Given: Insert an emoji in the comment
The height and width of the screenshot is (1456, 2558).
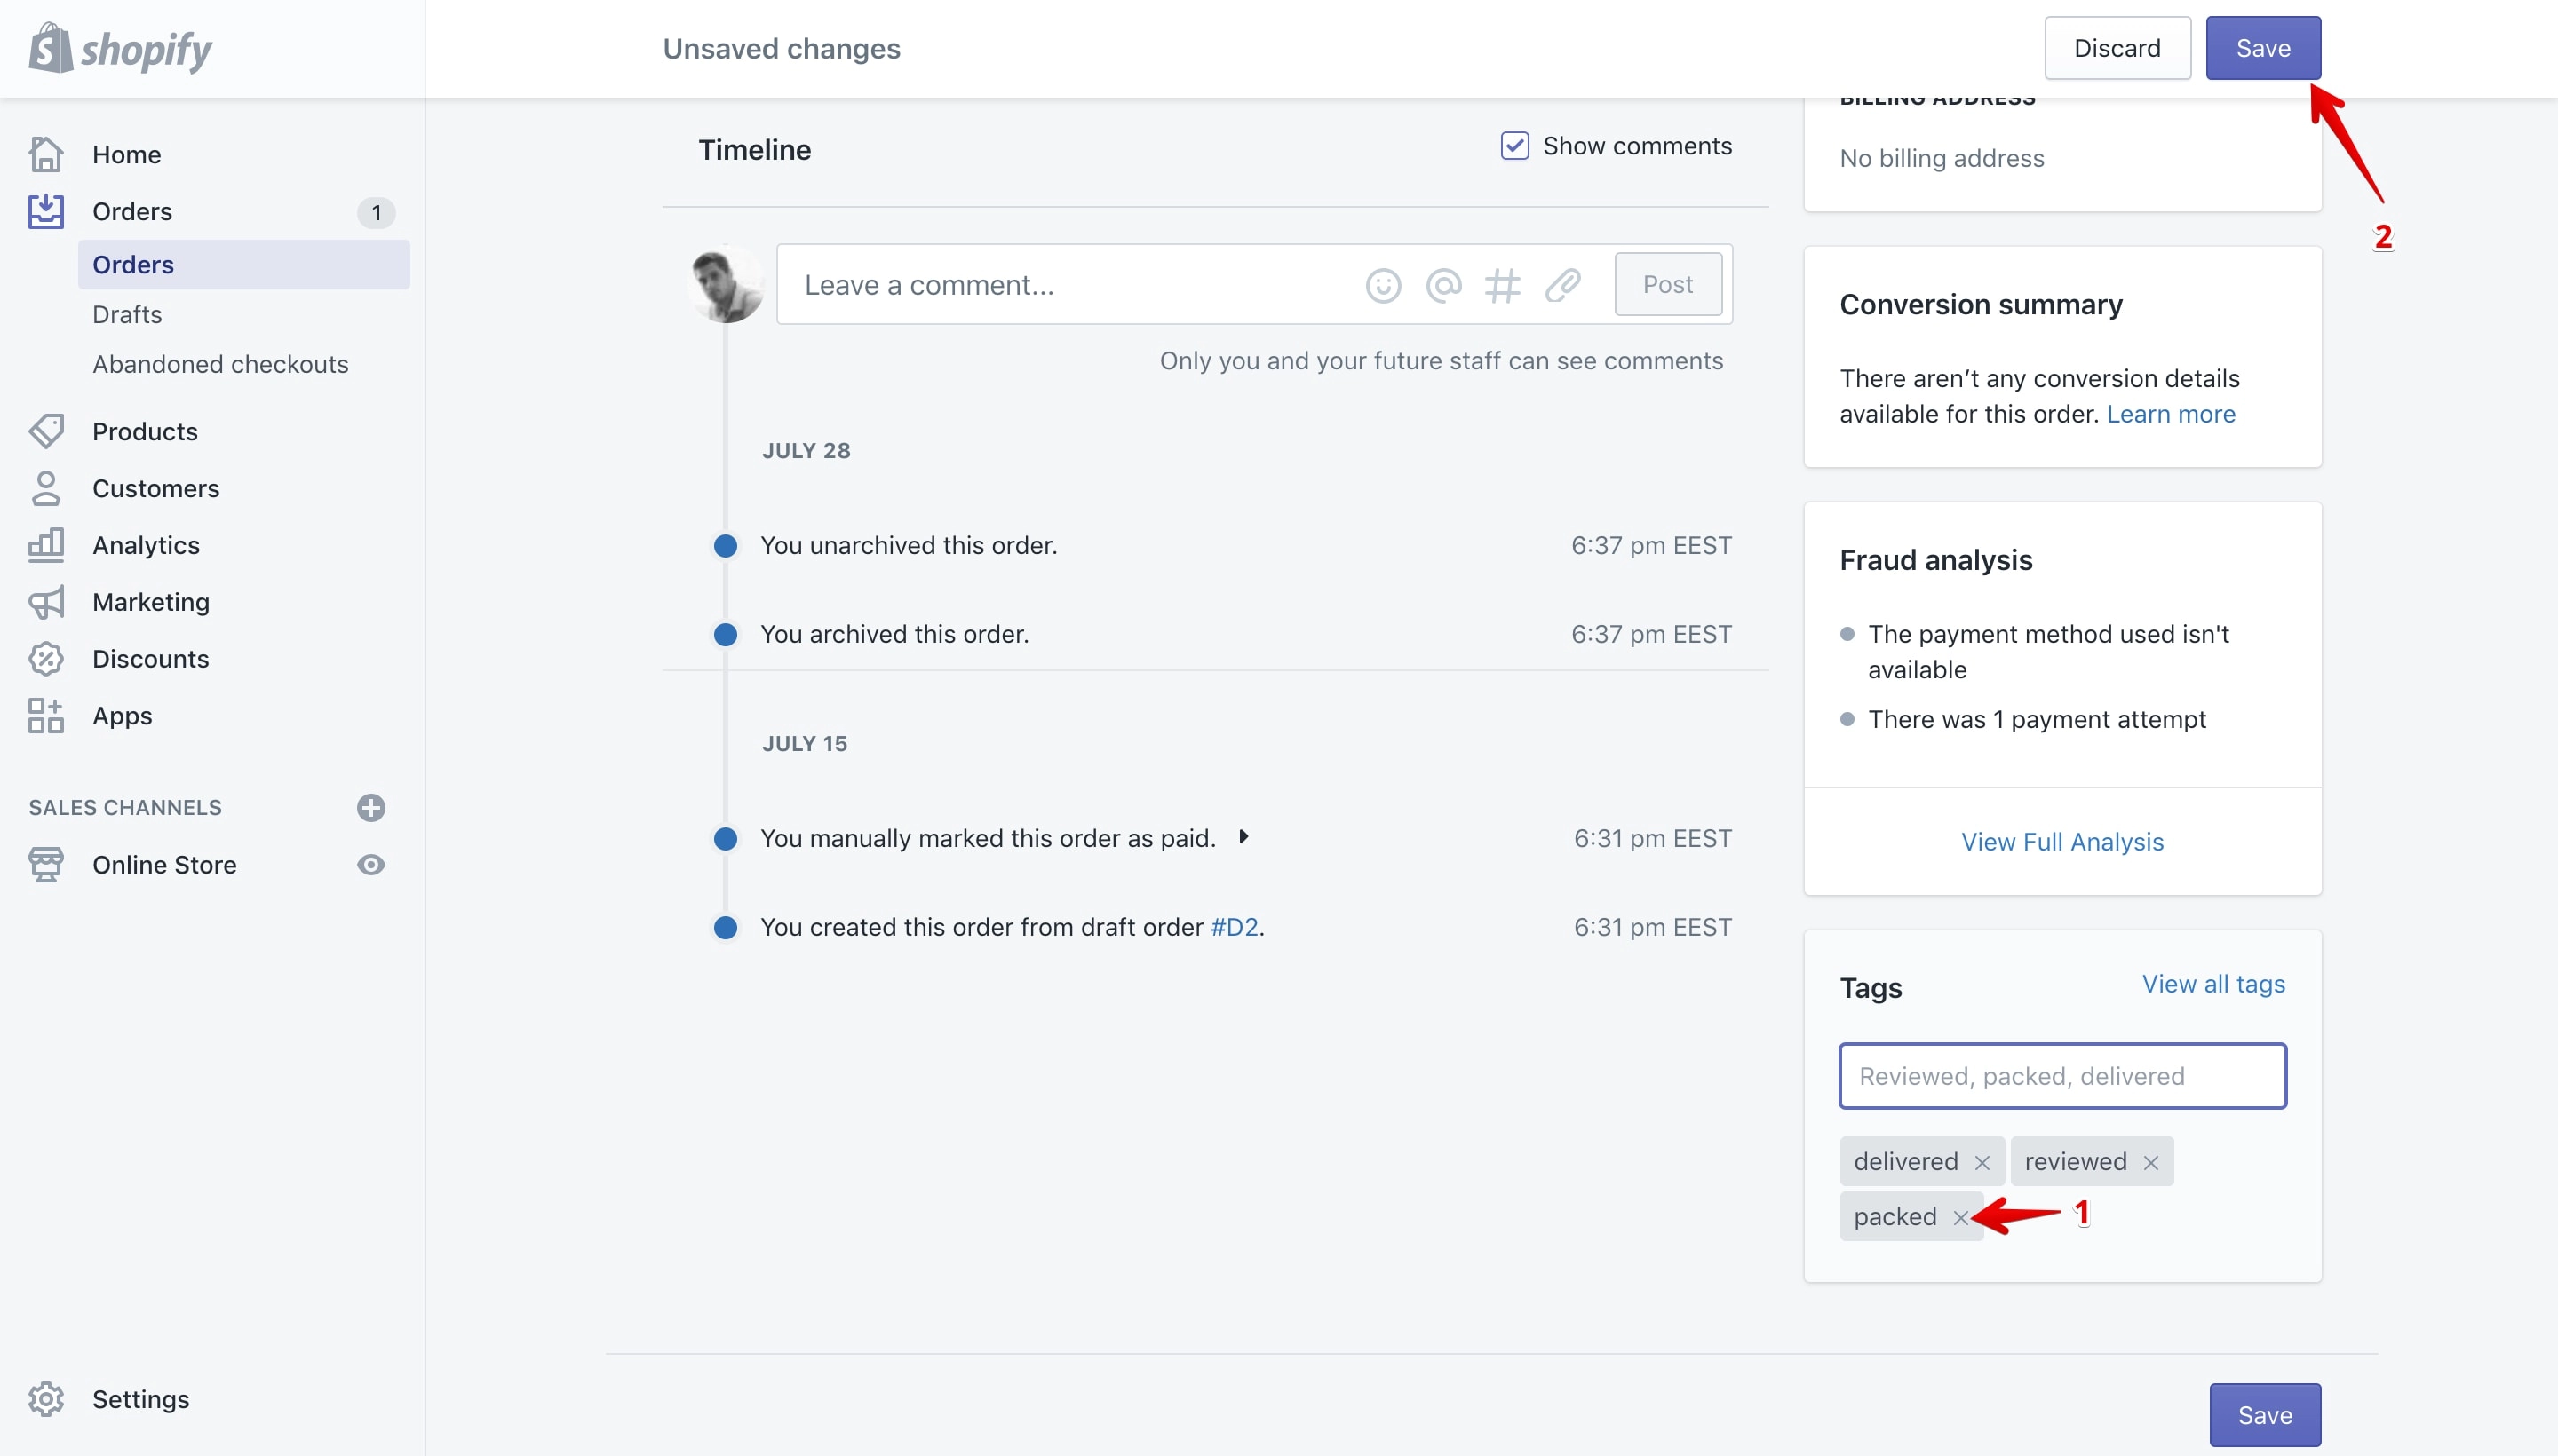Looking at the screenshot, I should point(1383,286).
